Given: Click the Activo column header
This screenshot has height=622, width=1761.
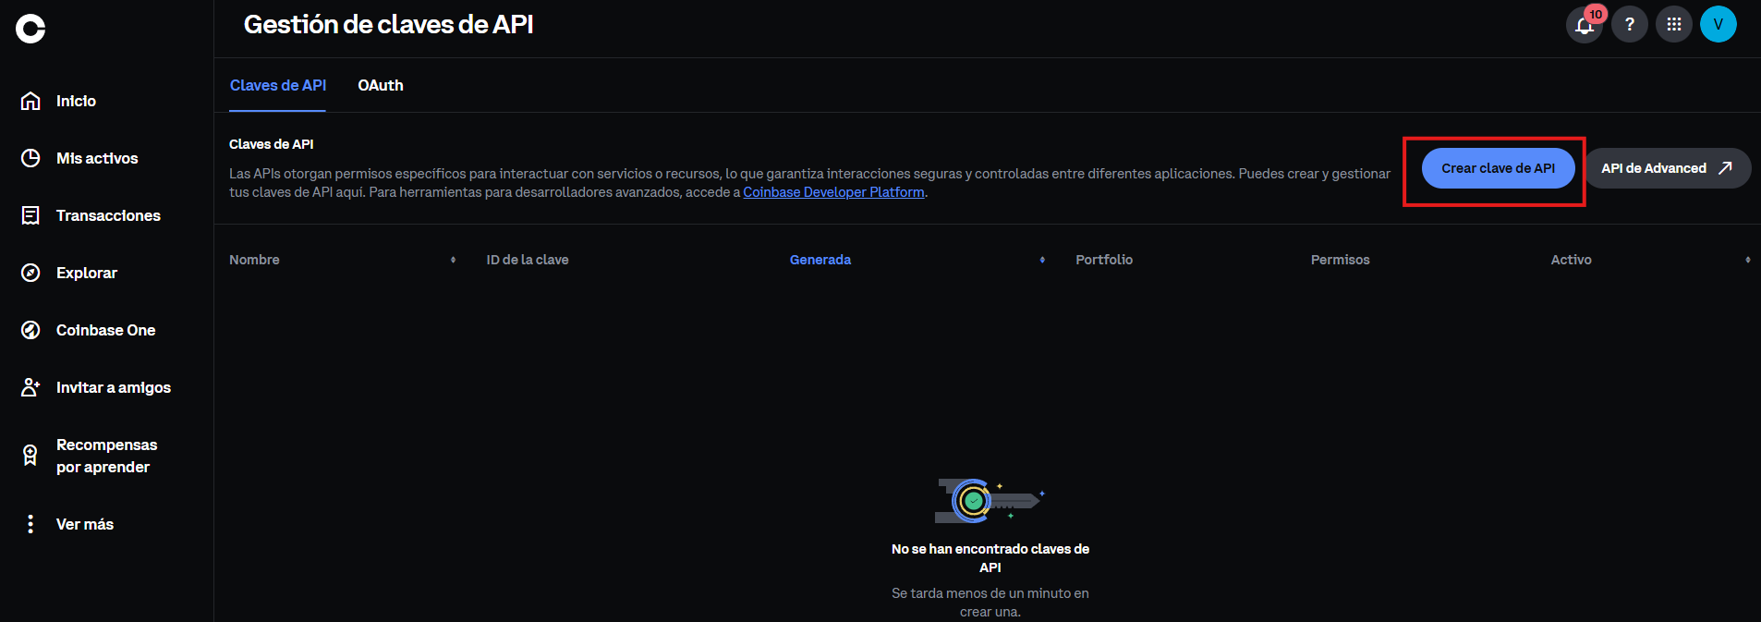Looking at the screenshot, I should 1571,260.
